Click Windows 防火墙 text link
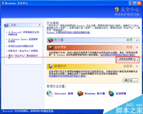Viewport: 143px width, 114px height. tap(95, 94)
